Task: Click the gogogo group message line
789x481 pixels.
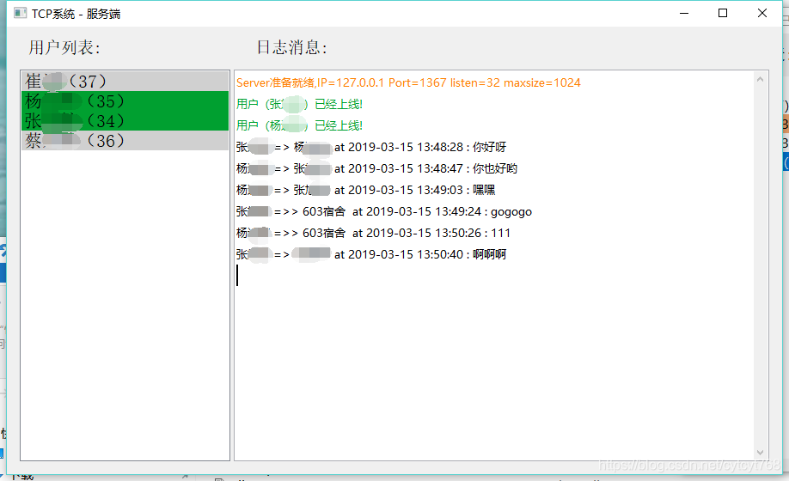Action: pyautogui.click(x=384, y=211)
